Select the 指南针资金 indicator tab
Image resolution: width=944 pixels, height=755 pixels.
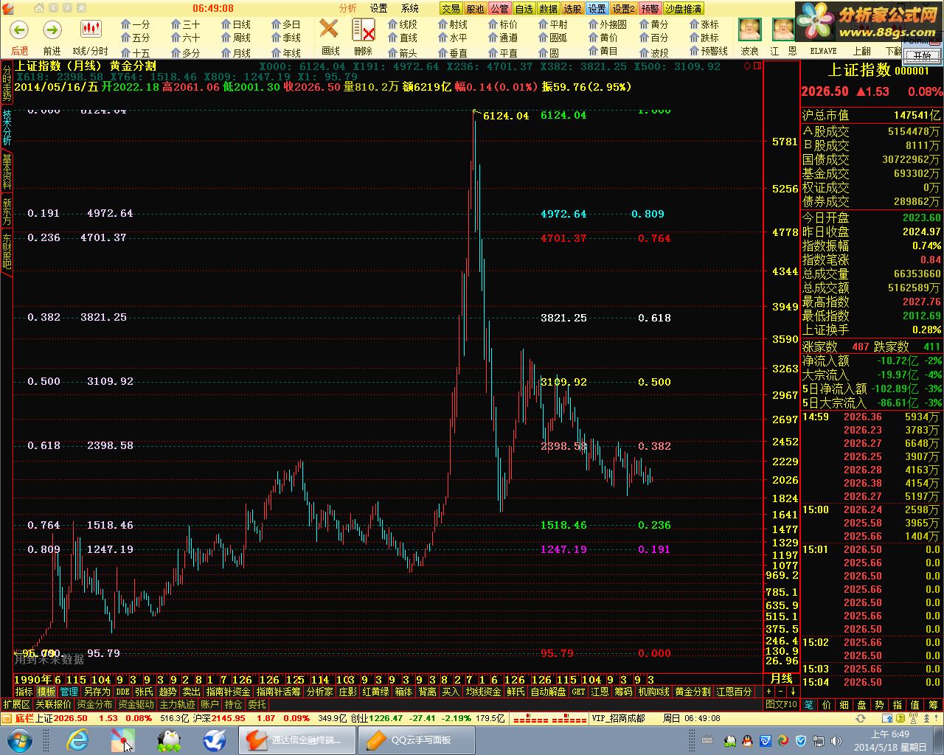coord(228,692)
